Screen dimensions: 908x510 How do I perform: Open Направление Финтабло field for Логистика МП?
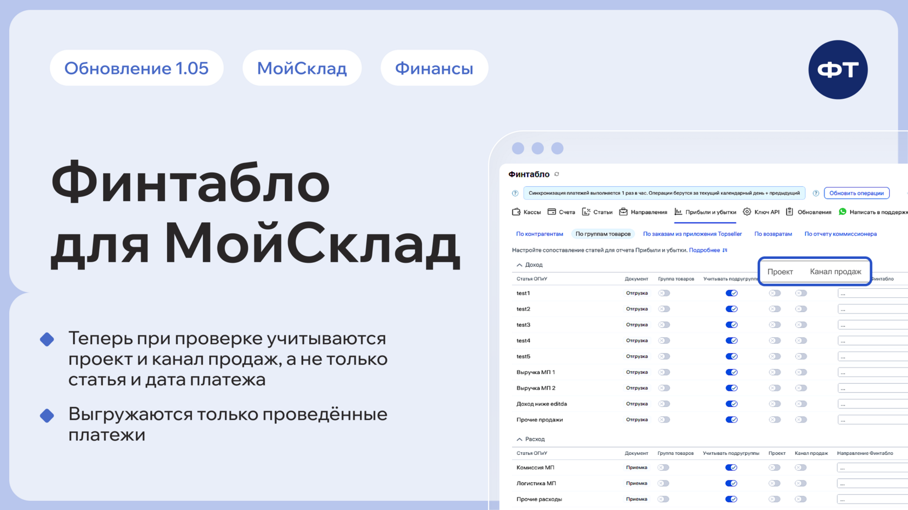tap(873, 484)
